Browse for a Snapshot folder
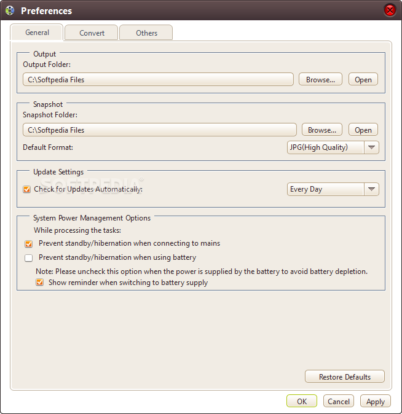Viewport: 402px width, 414px height. 322,130
